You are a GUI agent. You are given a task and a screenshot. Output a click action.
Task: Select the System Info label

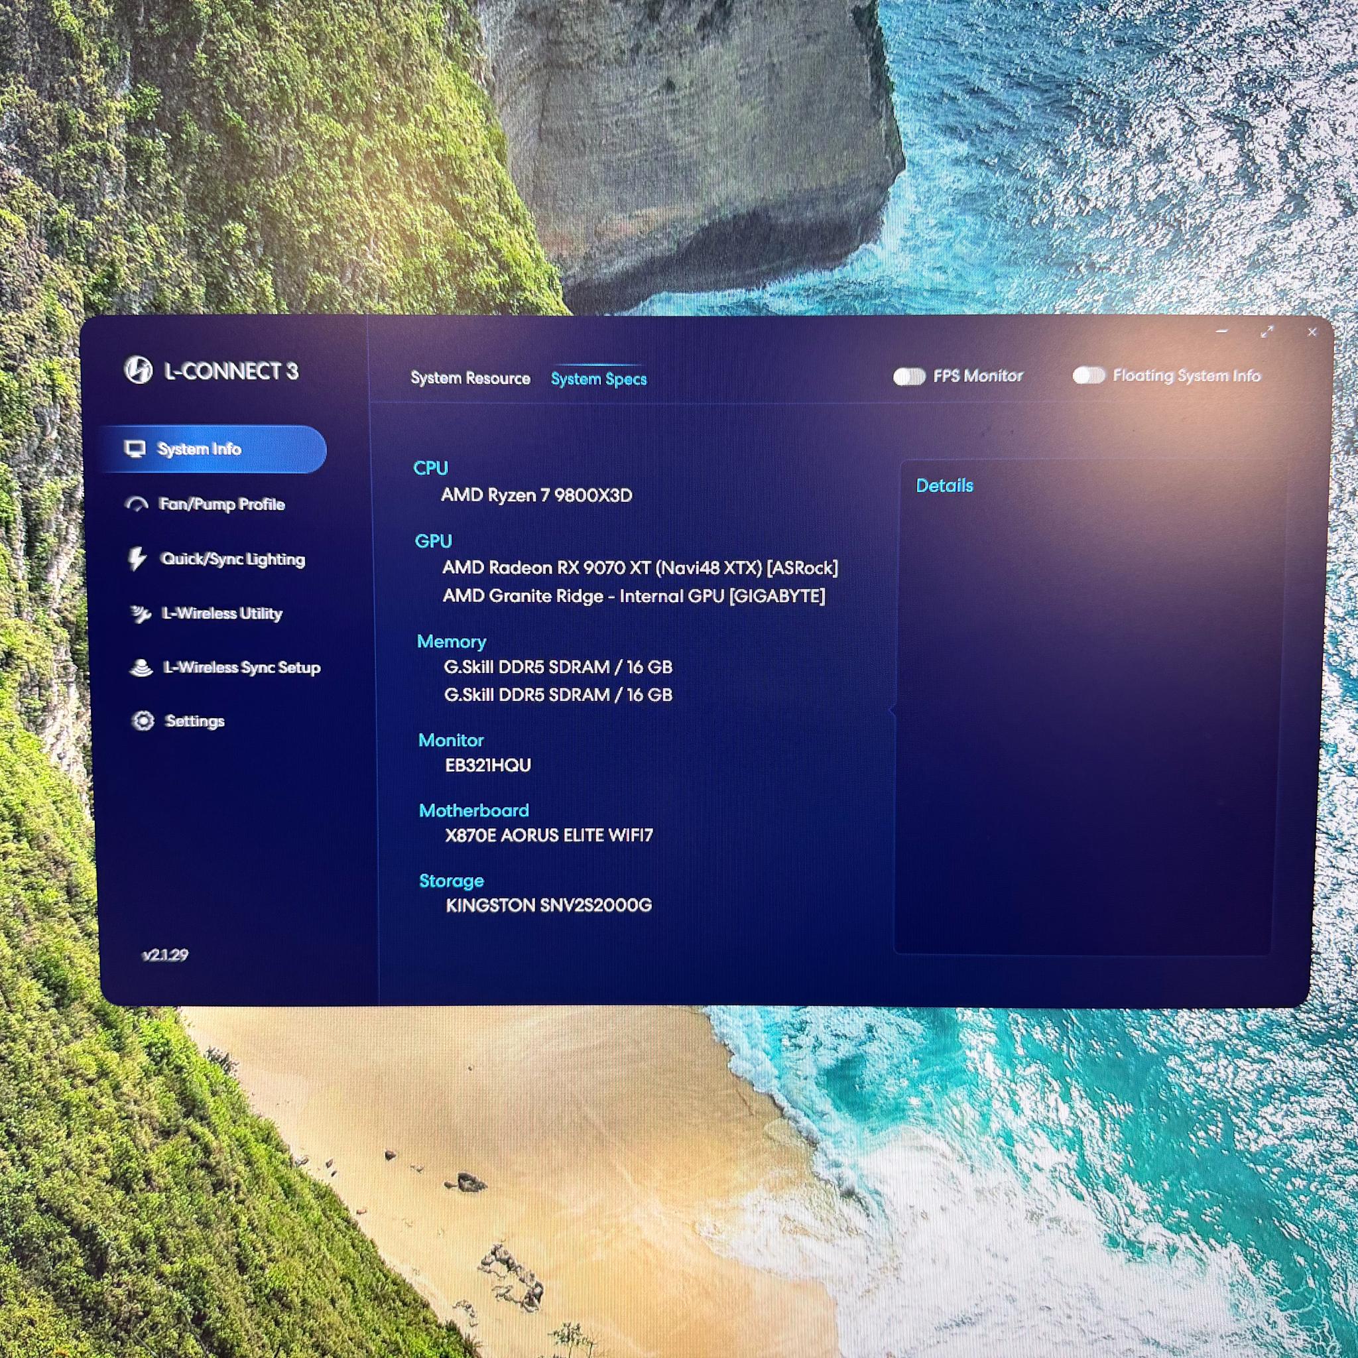coord(199,449)
